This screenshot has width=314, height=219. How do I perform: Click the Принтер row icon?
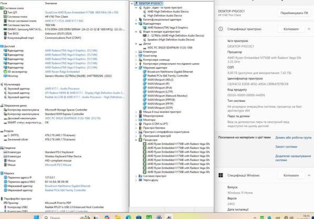tap(5, 203)
